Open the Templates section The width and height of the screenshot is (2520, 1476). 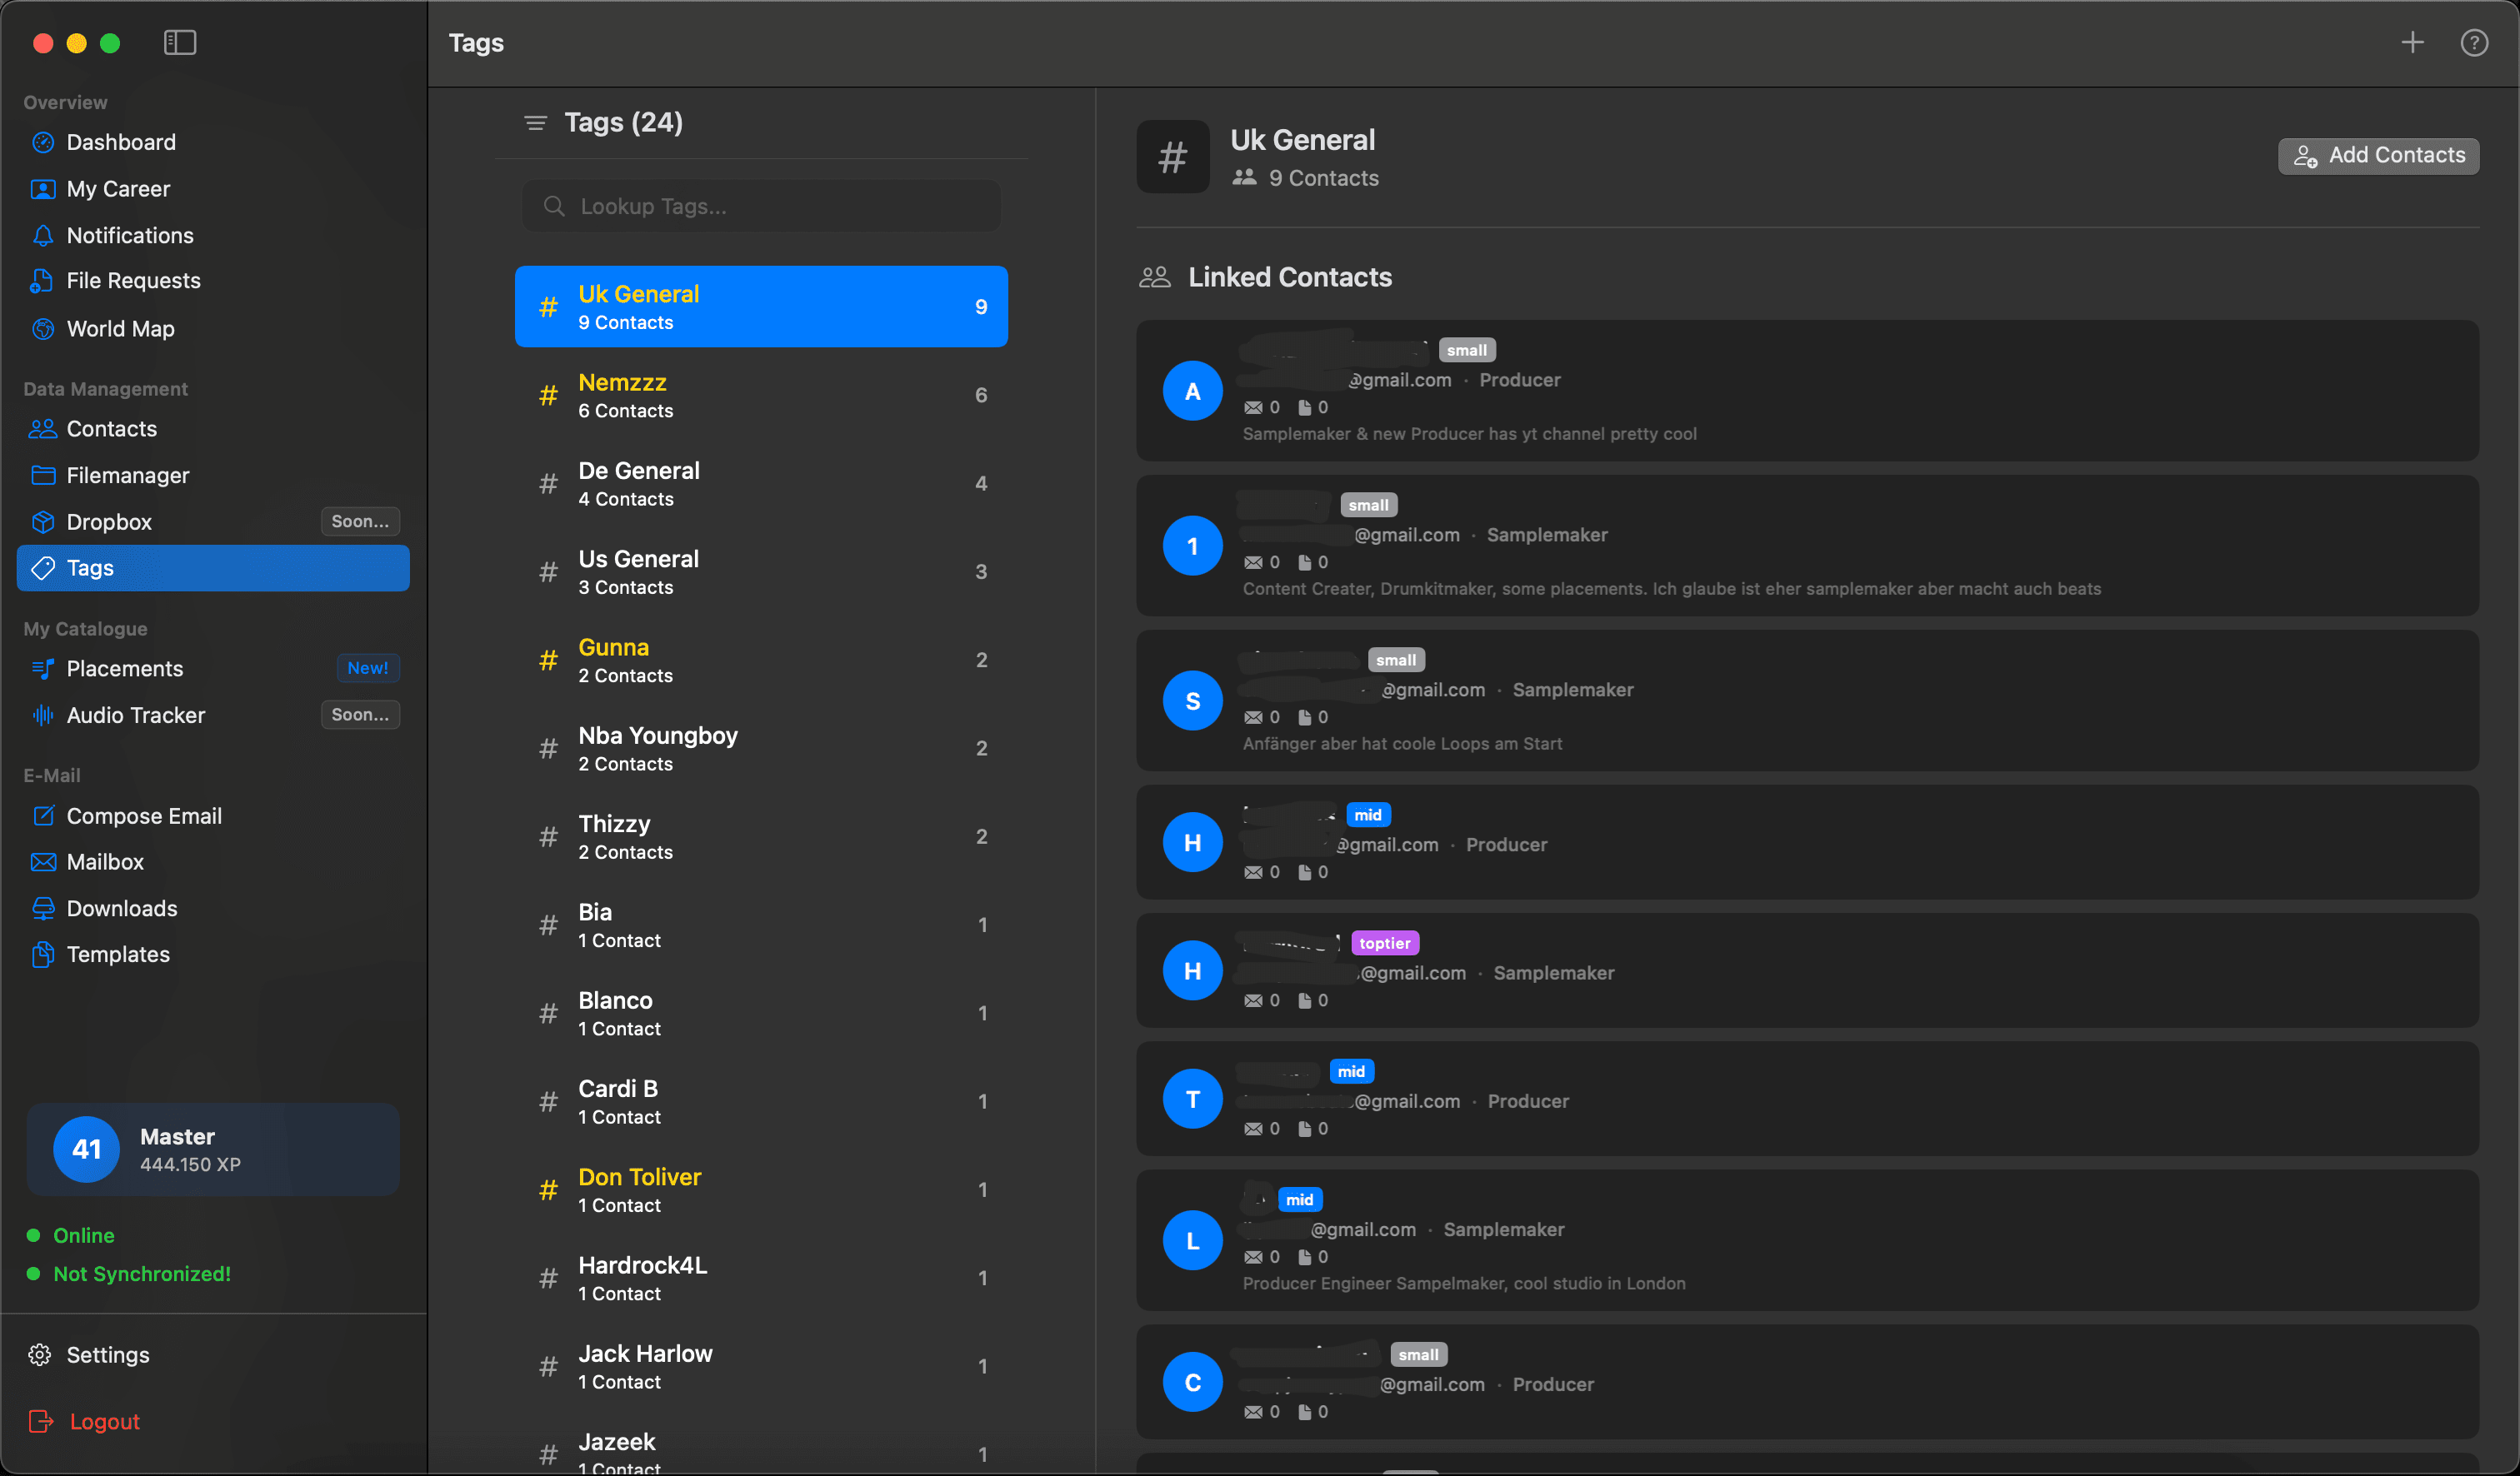tap(118, 955)
